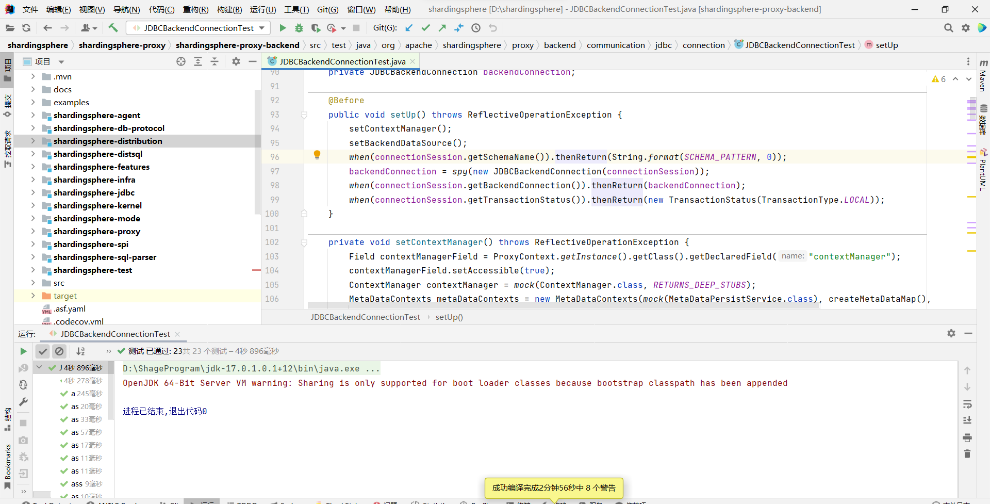Click locate-in-project target icon
Image resolution: width=990 pixels, height=504 pixels.
point(181,61)
